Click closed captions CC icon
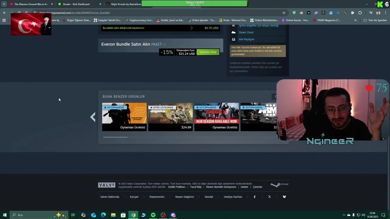 click(233, 26)
